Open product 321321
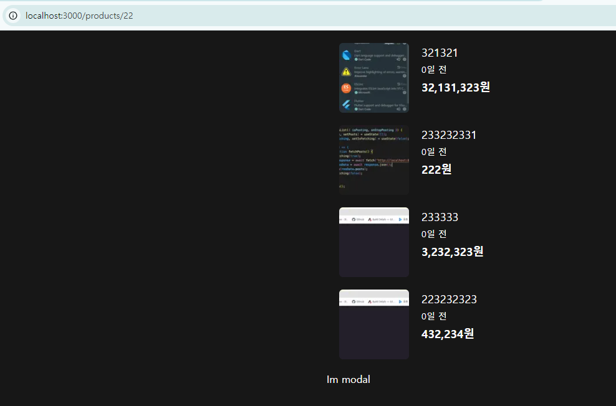The image size is (616, 406). 440,53
